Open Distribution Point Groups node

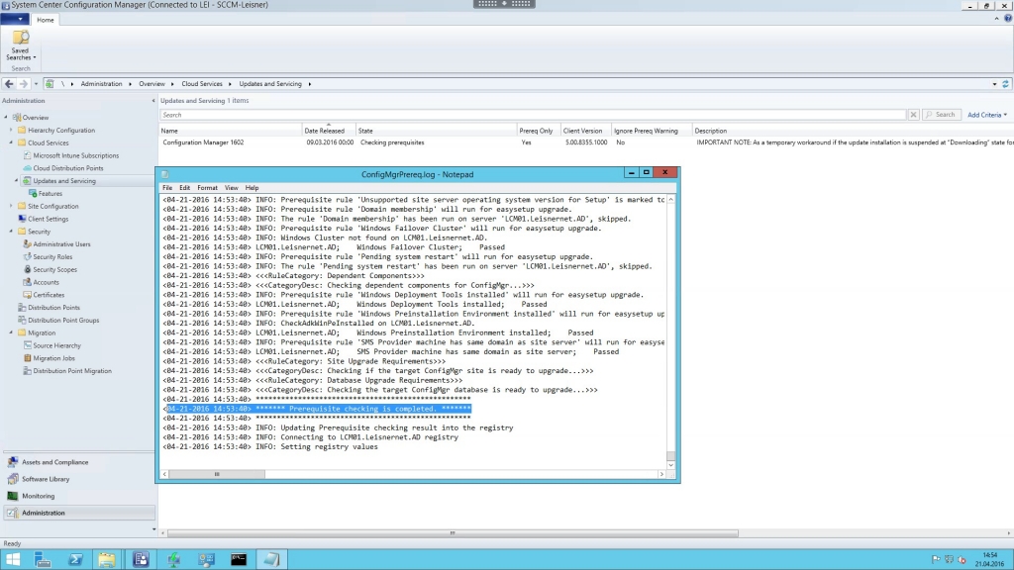point(63,320)
